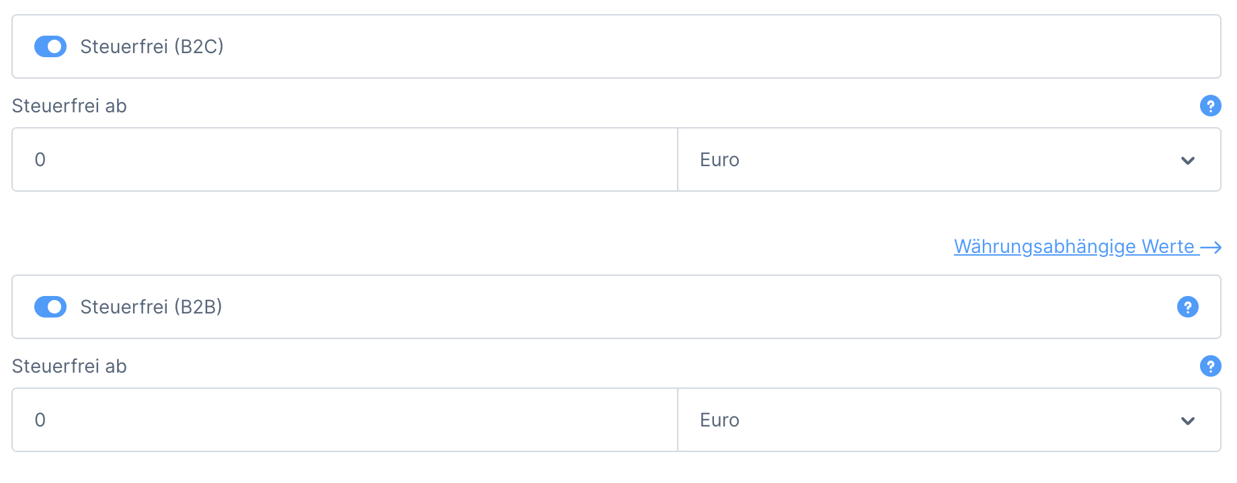Click the 'Steuerfrei (B2B)' label text
The image size is (1237, 483).
tap(151, 307)
